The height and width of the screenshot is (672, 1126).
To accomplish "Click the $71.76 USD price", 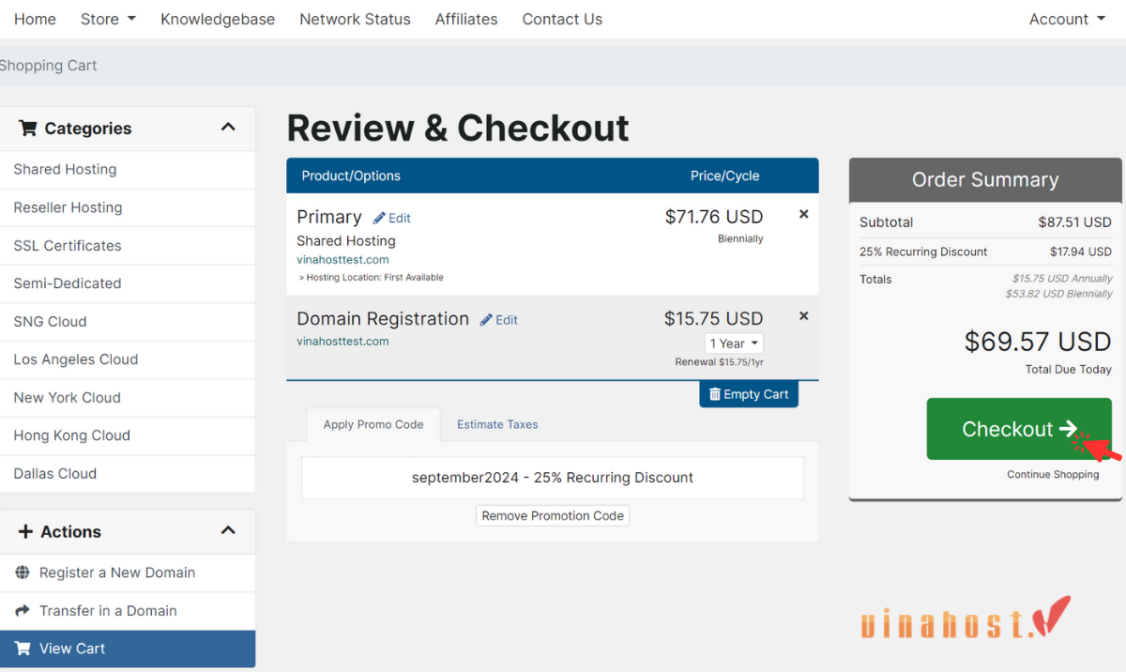I will tap(714, 217).
